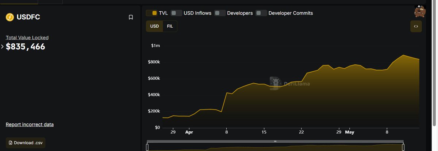Click the Apr x-axis label
This screenshot has width=438, height=151.
pyautogui.click(x=189, y=132)
